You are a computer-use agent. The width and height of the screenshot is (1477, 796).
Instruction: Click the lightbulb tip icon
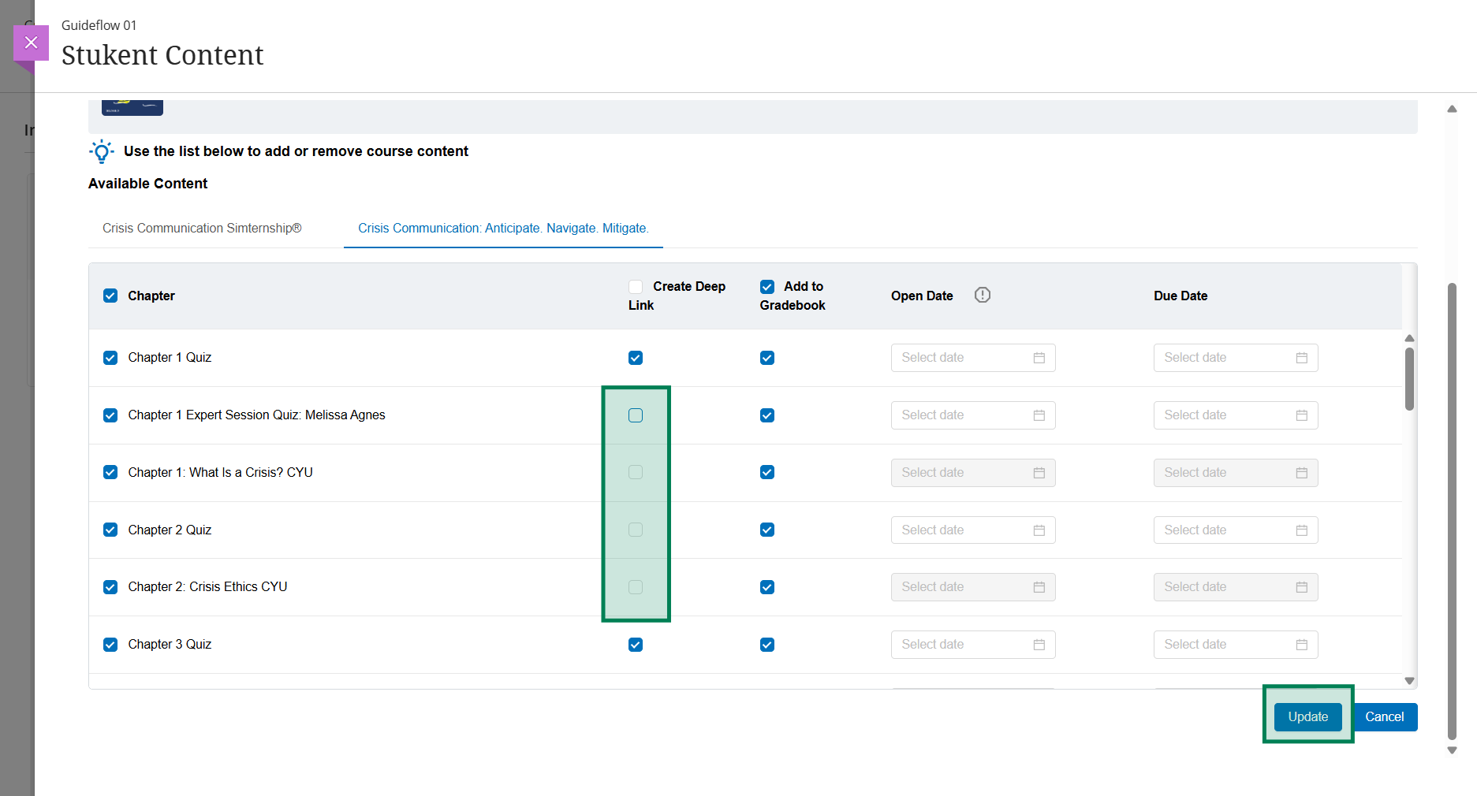pos(102,151)
